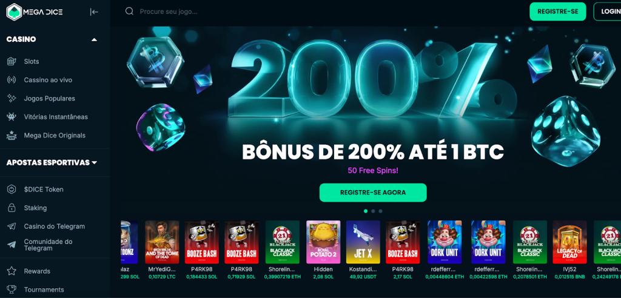Viewport: 621px width, 298px height.
Task: Collapse the CASINO section arrow
Action: pyautogui.click(x=94, y=39)
